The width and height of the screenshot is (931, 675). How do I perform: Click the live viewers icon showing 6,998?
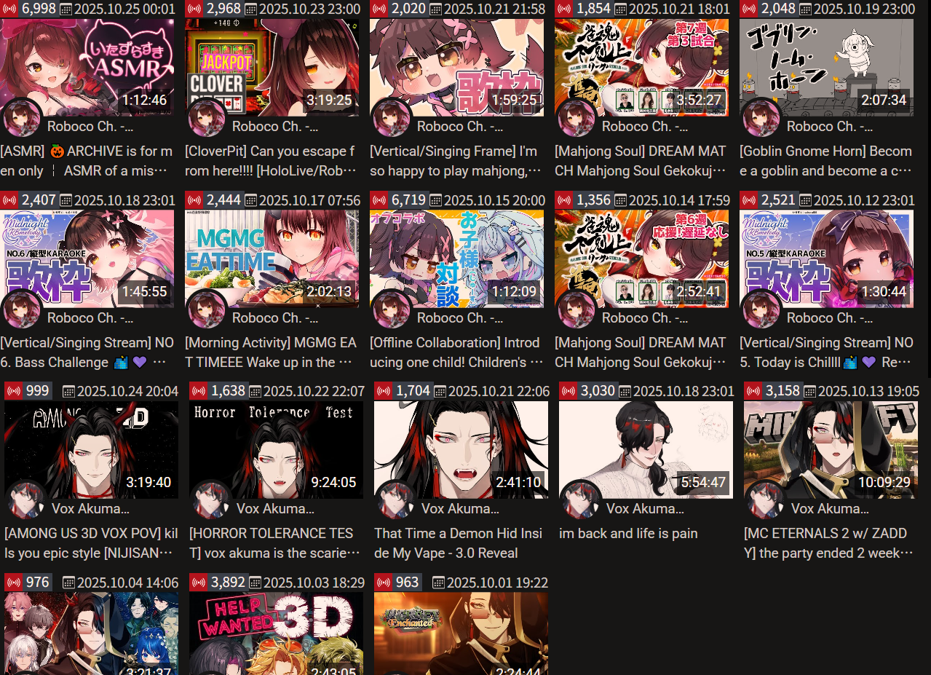point(9,9)
